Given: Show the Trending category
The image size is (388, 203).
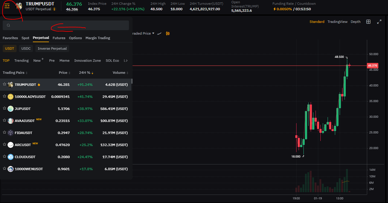Looking at the screenshot, I should [x=21, y=61].
